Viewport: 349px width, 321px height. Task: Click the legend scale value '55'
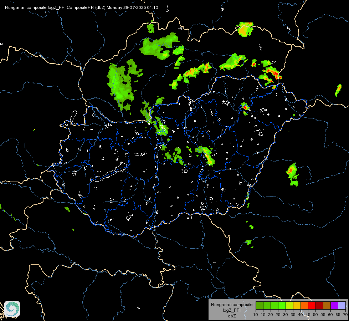point(323,315)
